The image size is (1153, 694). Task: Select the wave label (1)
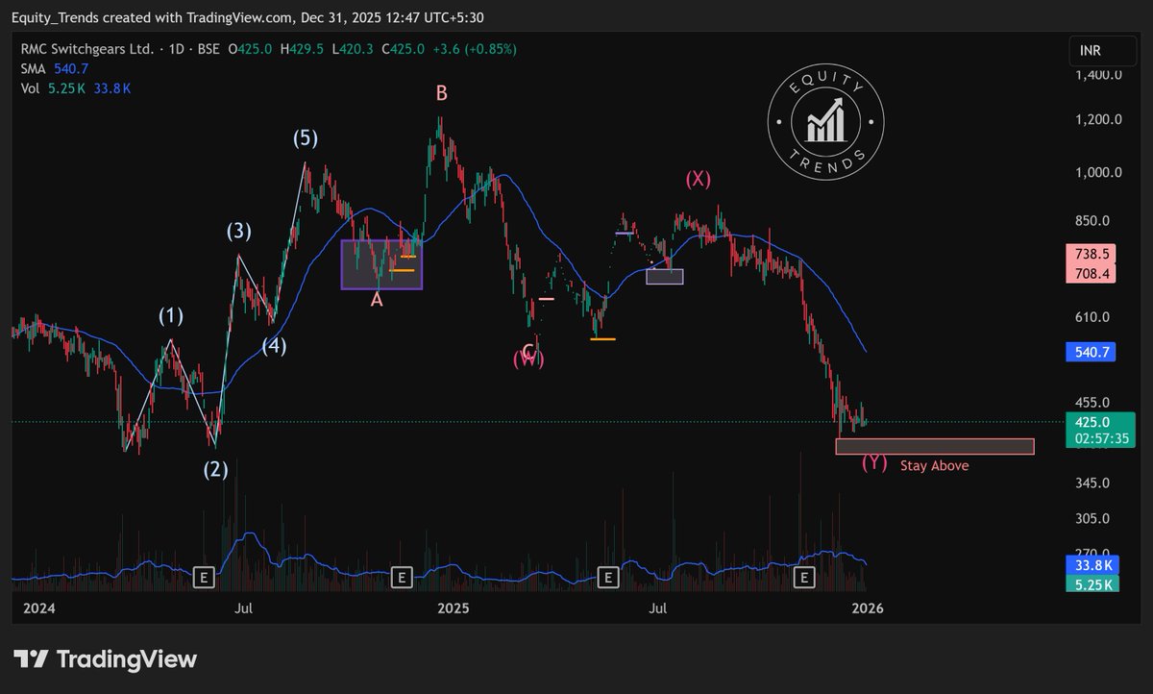coord(172,315)
